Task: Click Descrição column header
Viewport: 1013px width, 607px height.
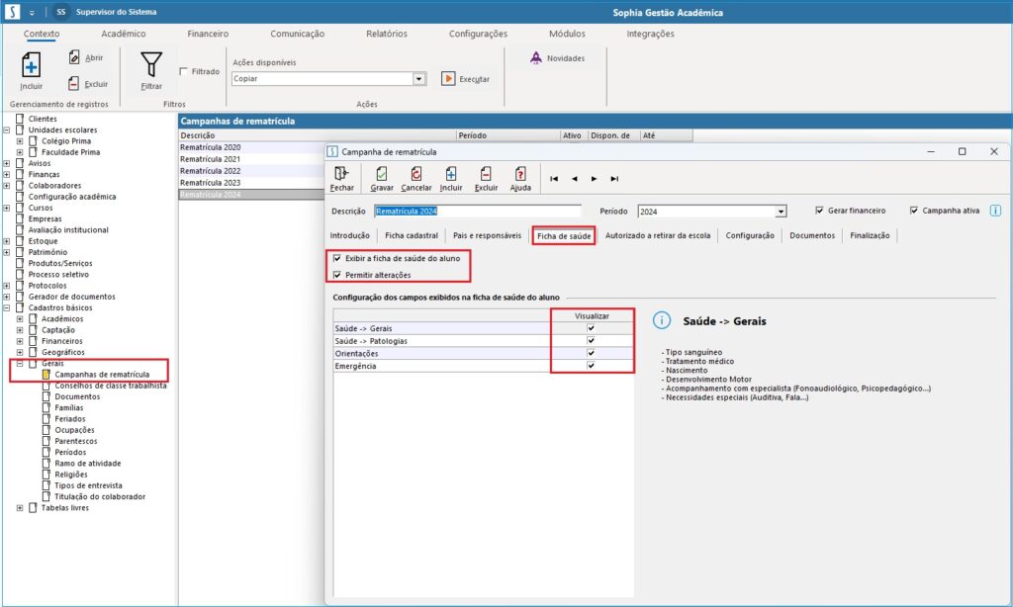Action: [318, 135]
